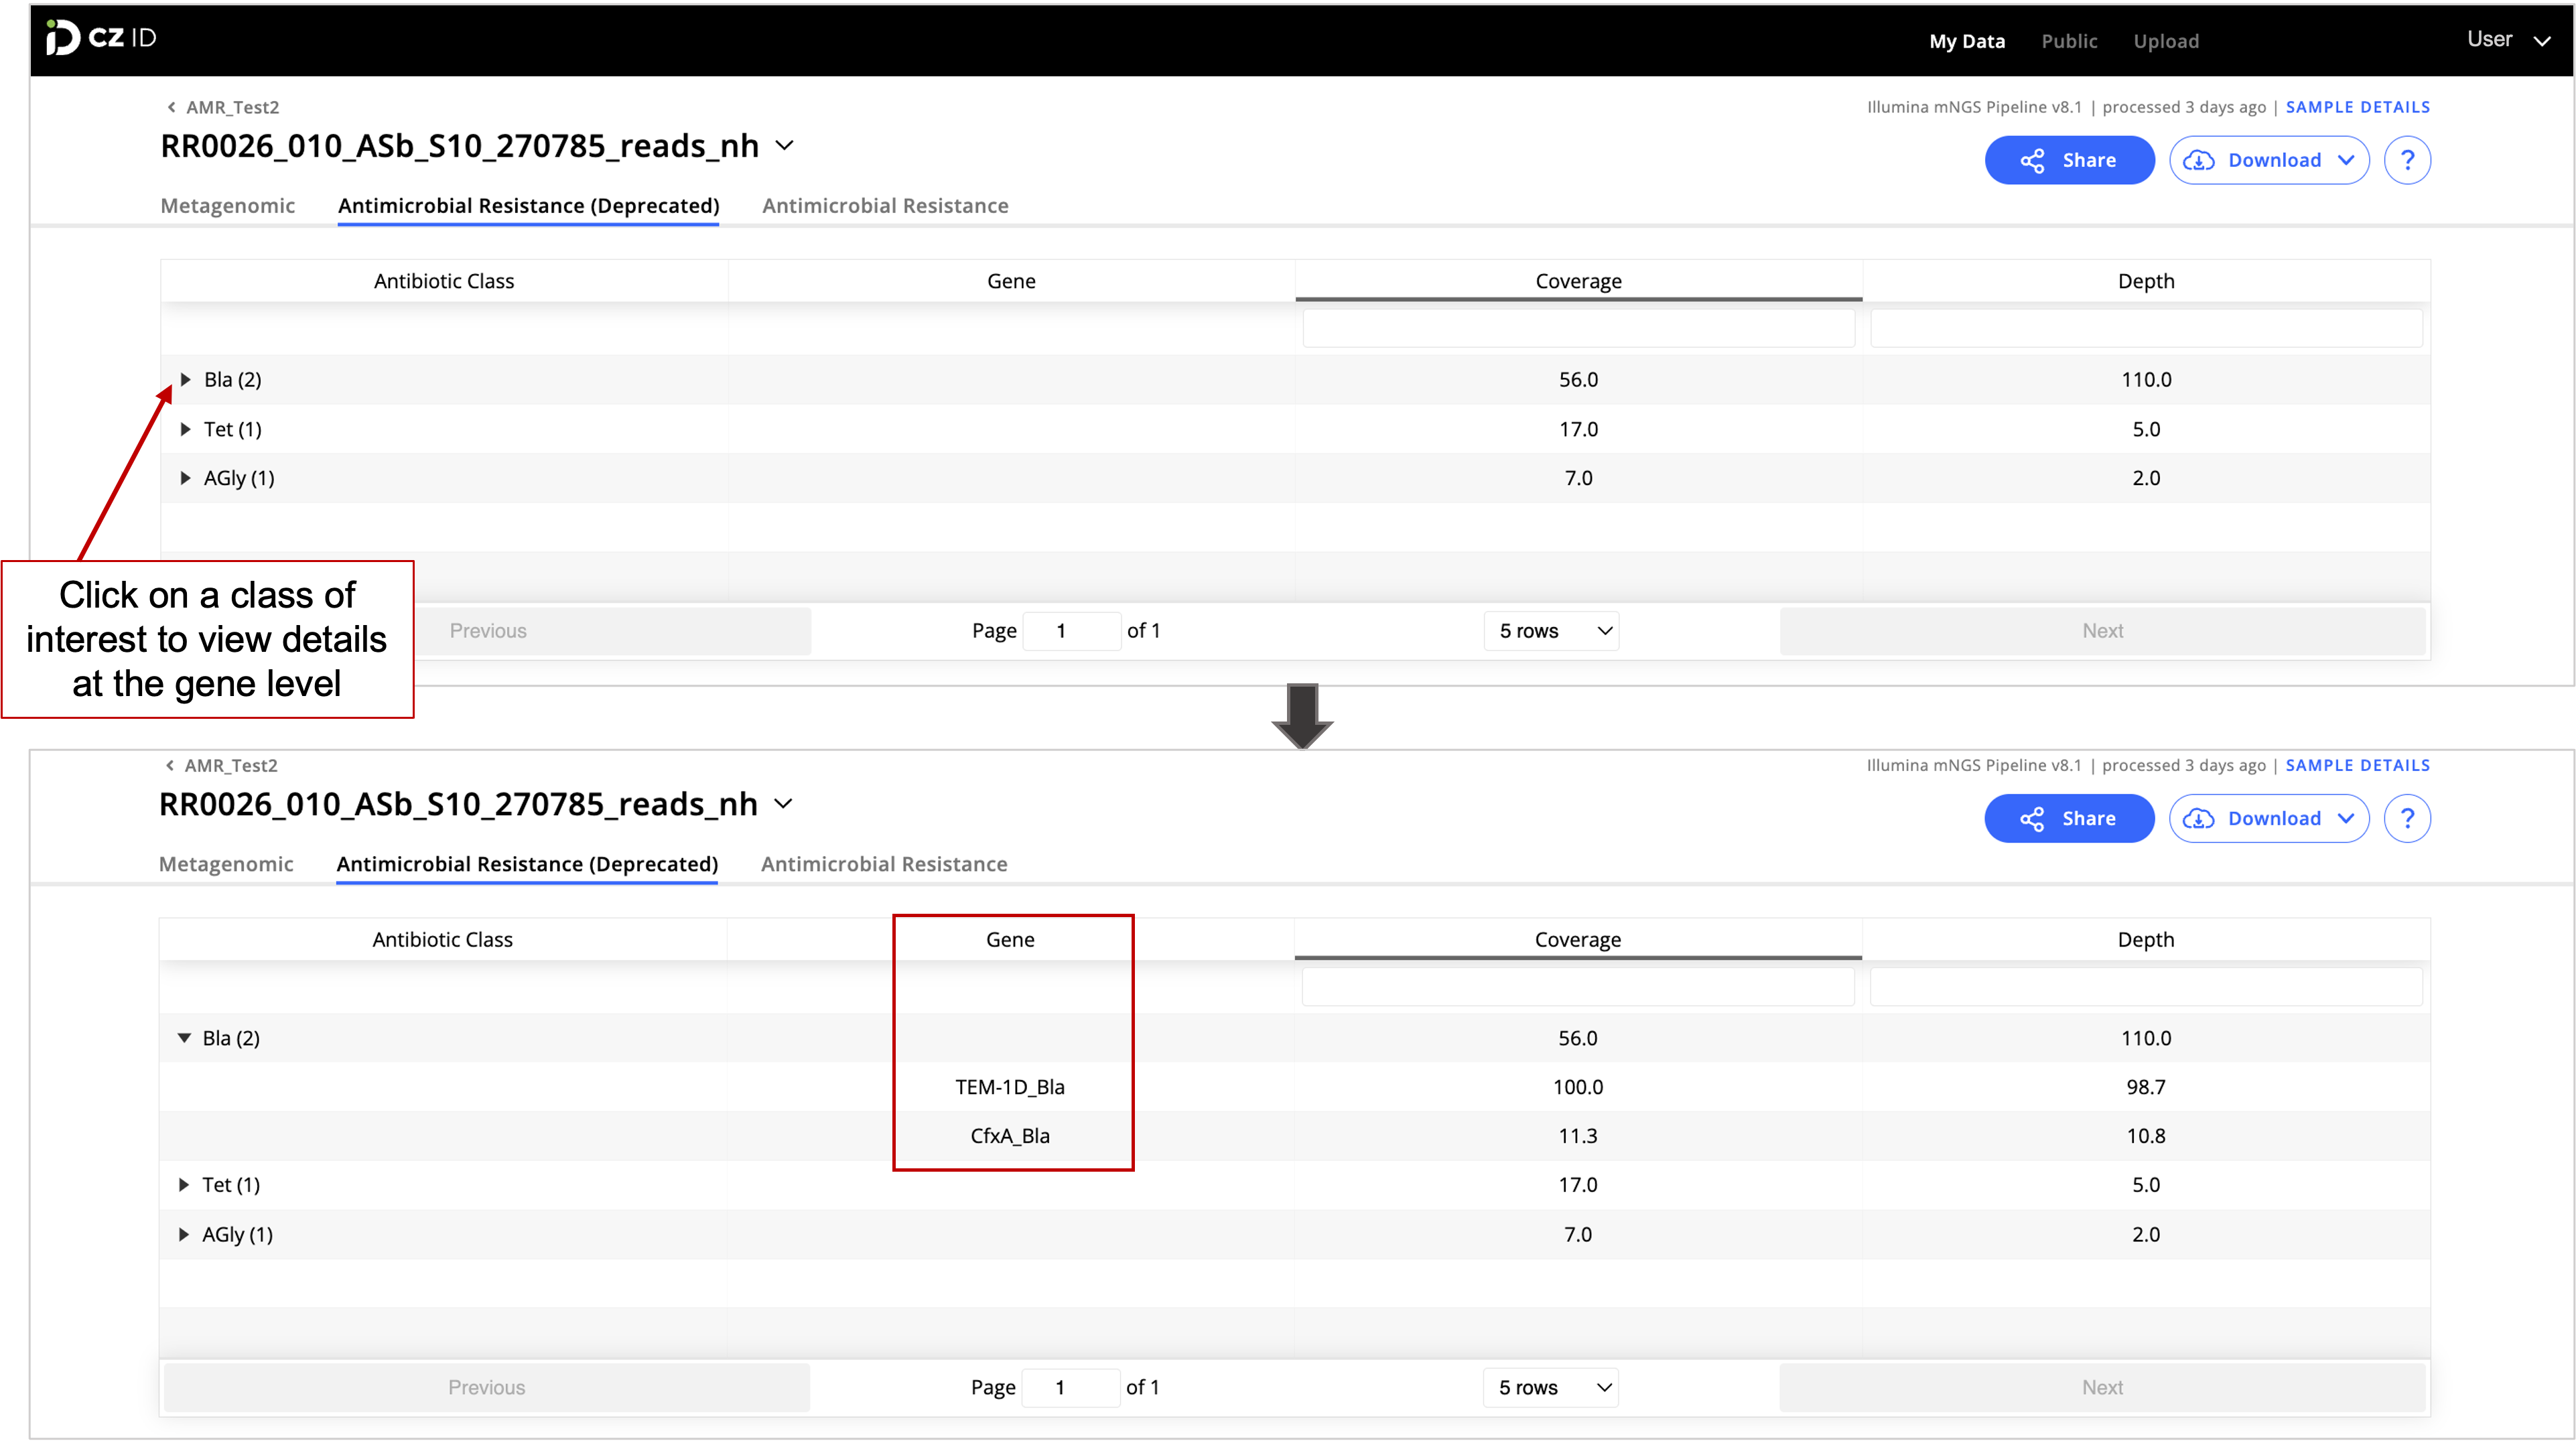
Task: Open the Antimicrobial Resistance tab
Action: (886, 206)
